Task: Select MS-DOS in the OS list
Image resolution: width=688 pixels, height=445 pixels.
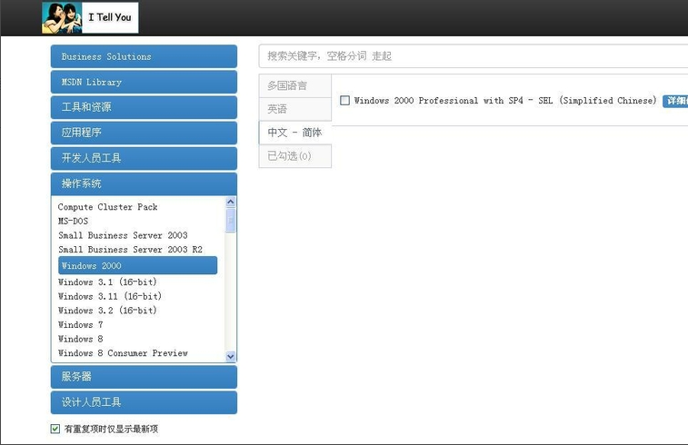Action: tap(73, 221)
